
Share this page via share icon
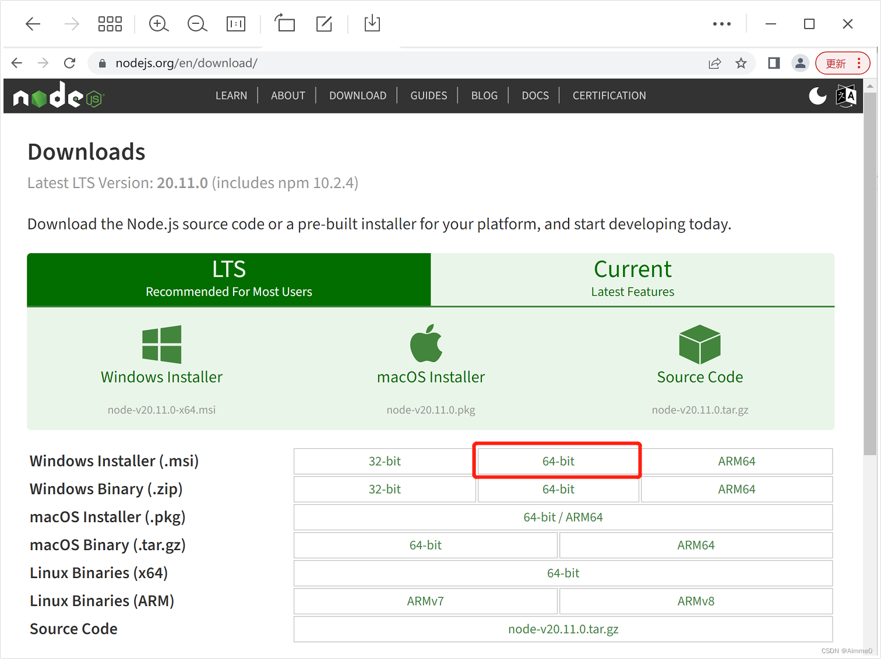click(x=715, y=63)
